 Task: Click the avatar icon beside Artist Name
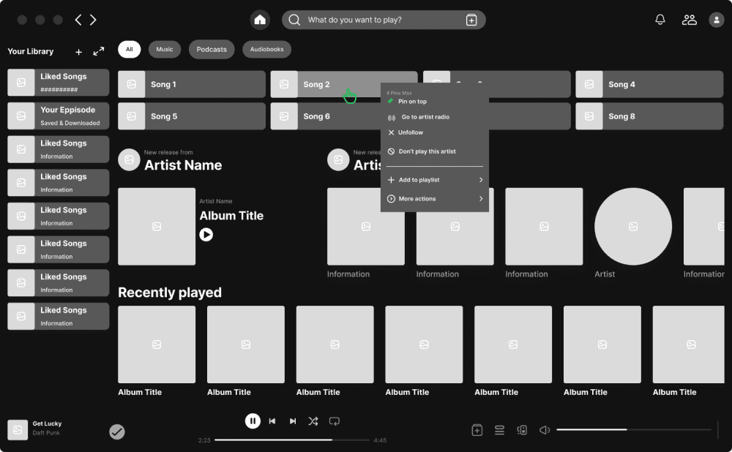point(130,160)
